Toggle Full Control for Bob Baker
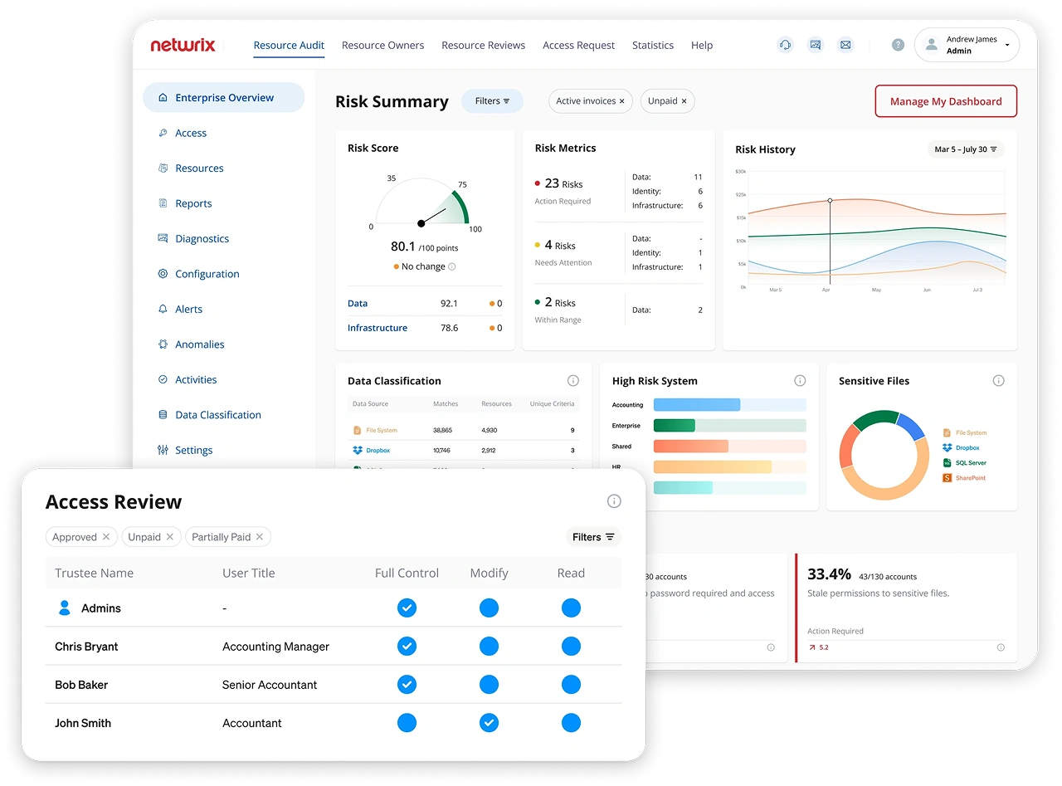Viewport: 1062px width, 786px height. click(407, 685)
